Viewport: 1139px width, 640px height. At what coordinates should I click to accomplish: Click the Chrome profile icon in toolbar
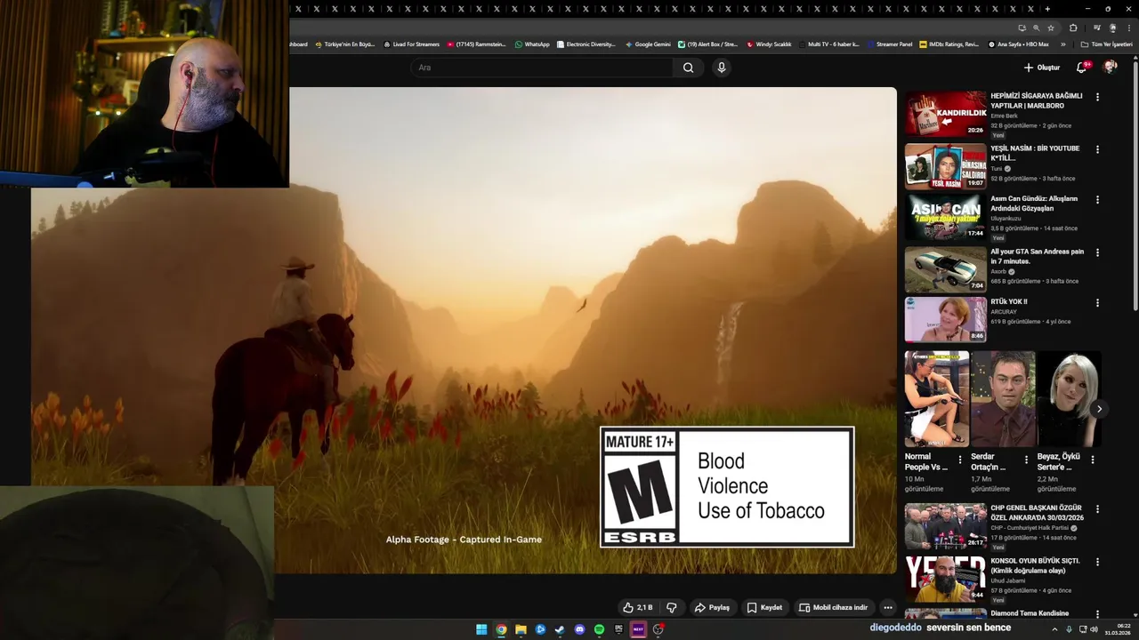tap(1112, 28)
